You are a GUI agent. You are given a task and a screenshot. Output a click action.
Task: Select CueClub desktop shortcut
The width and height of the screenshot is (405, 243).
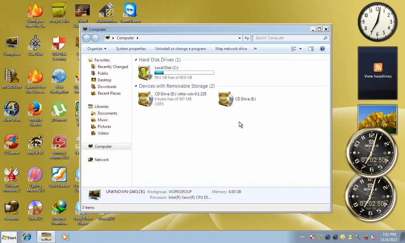point(35,46)
